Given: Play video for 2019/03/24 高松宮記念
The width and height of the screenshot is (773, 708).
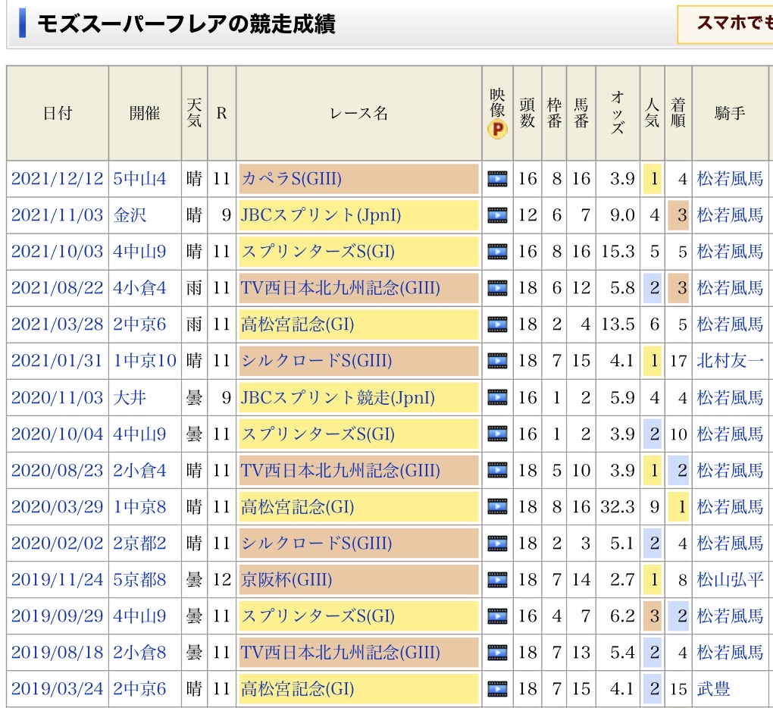Looking at the screenshot, I should [x=497, y=690].
